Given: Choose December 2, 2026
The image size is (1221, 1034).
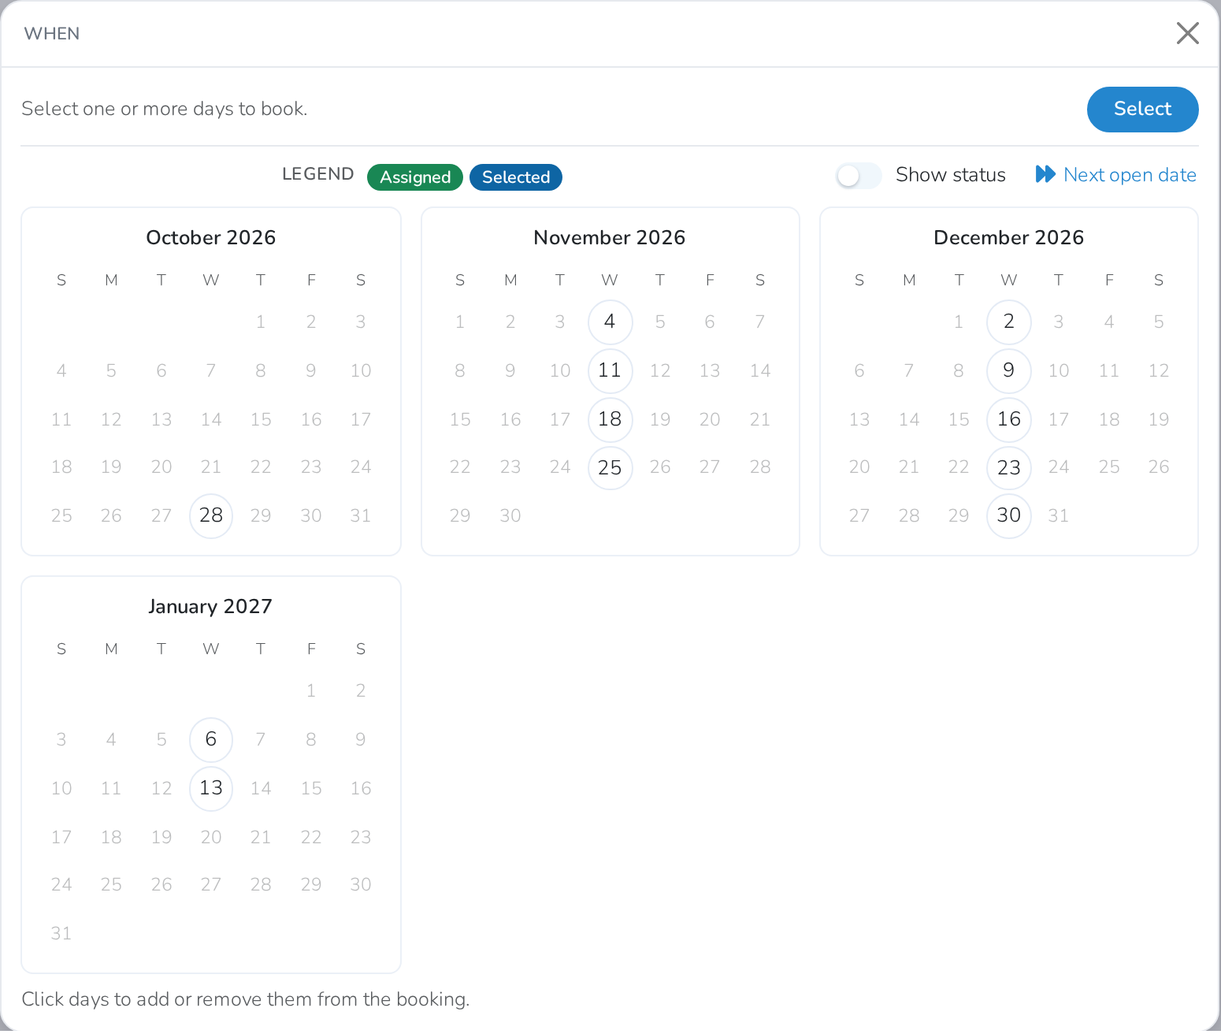Looking at the screenshot, I should [1009, 322].
